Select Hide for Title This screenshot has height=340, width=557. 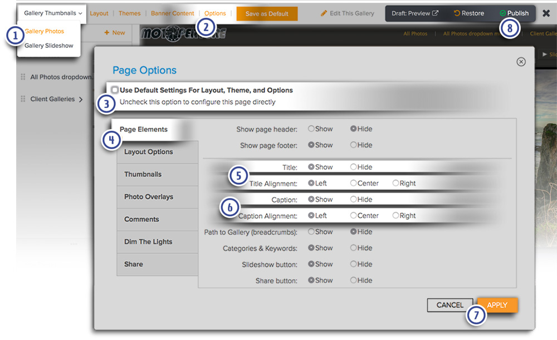(354, 167)
